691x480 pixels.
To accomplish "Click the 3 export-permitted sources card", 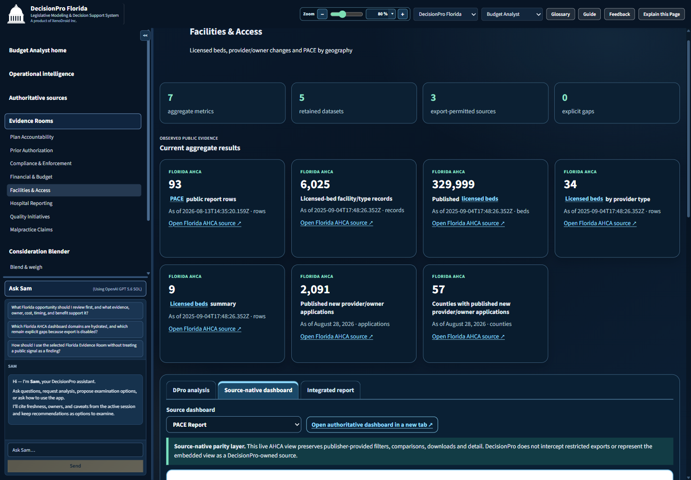I will point(486,103).
